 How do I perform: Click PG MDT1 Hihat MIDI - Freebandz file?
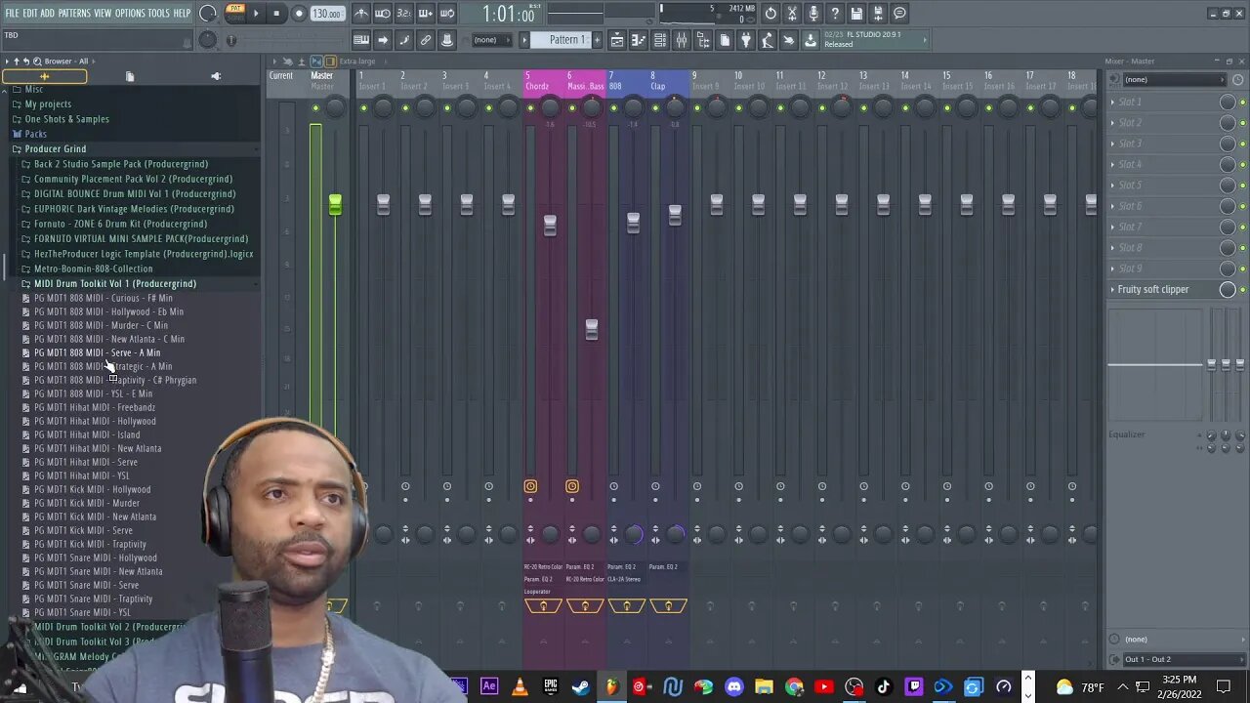[94, 407]
